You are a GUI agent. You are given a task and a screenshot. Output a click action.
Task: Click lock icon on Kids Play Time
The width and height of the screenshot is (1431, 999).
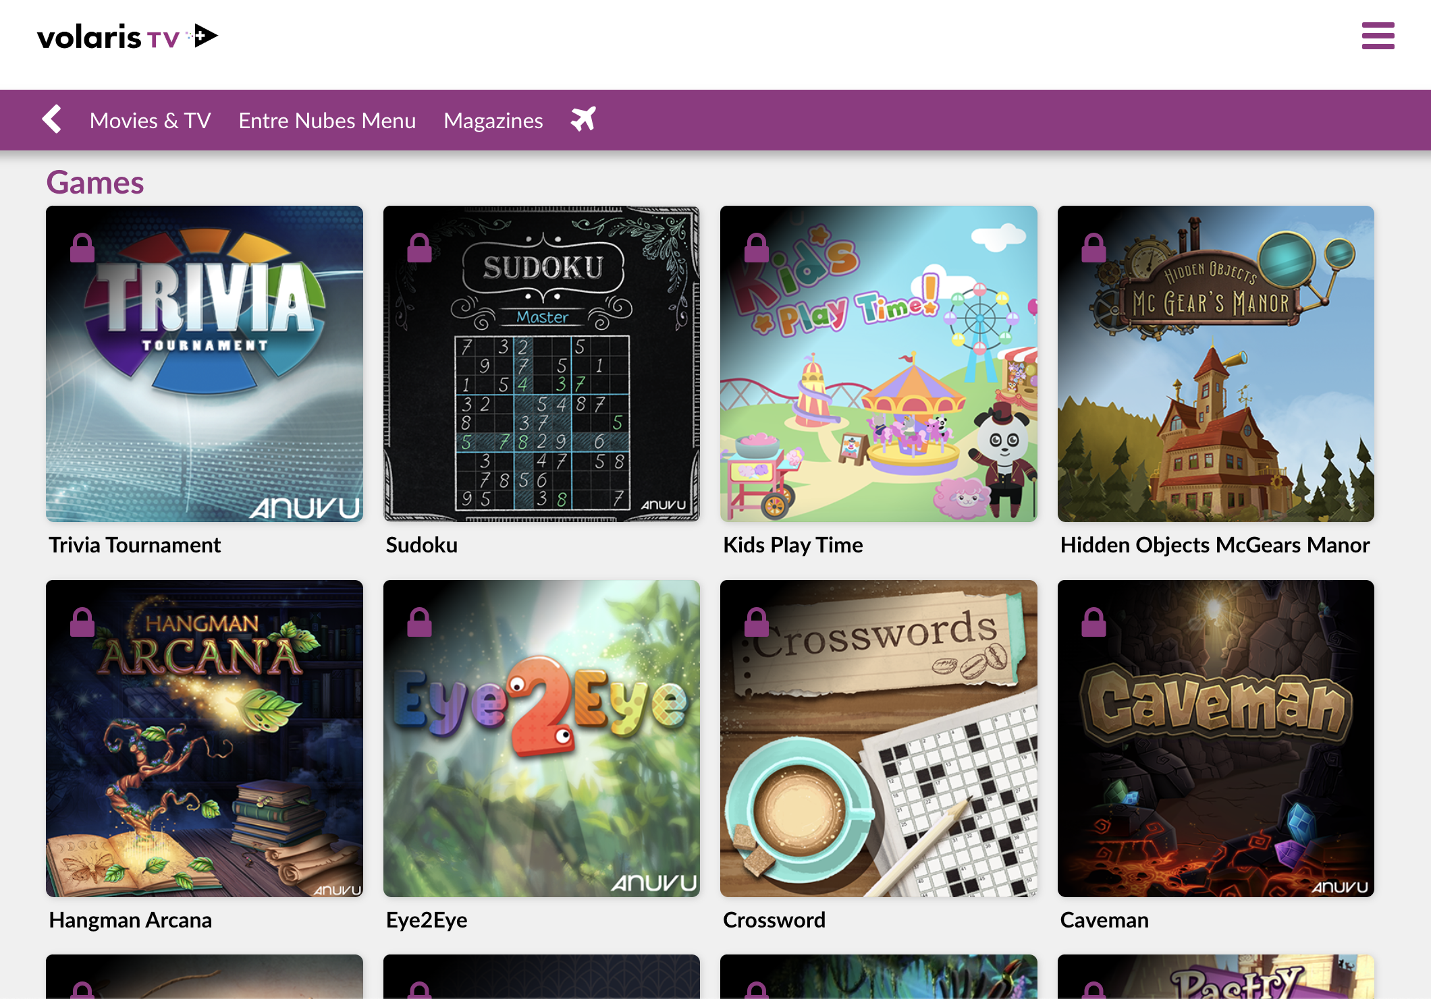click(757, 248)
